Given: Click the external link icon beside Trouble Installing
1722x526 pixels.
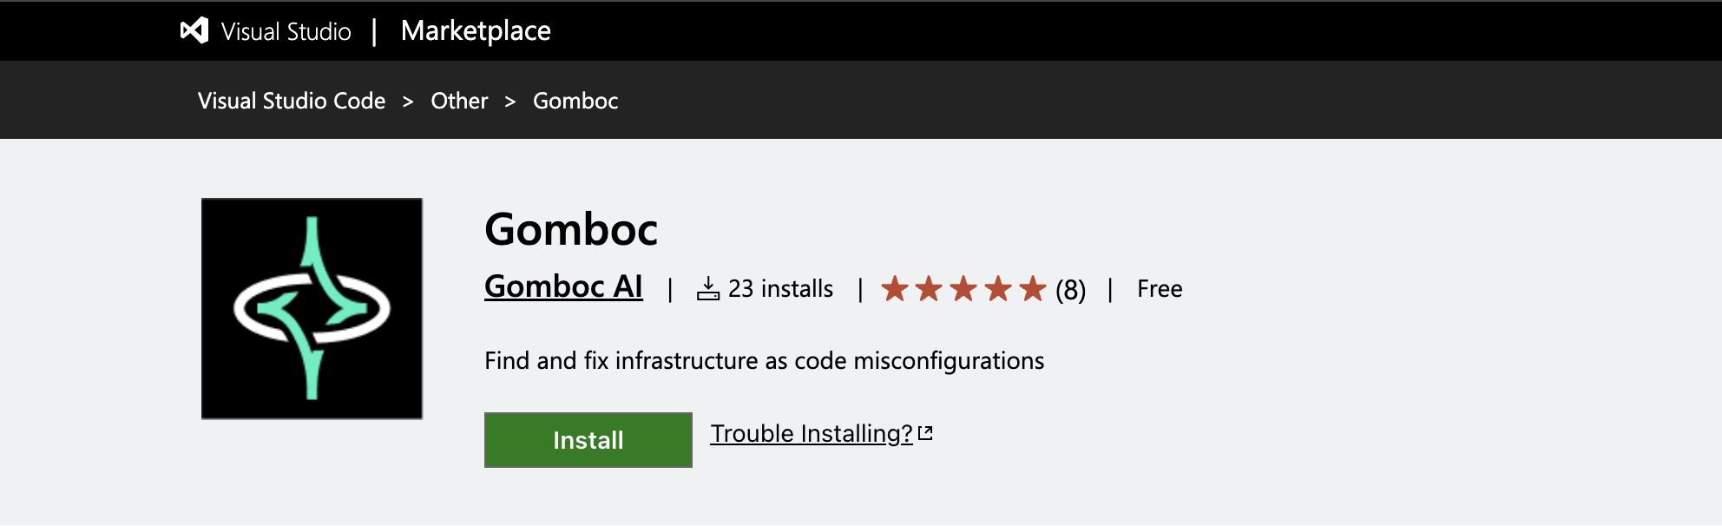Looking at the screenshot, I should [x=926, y=433].
